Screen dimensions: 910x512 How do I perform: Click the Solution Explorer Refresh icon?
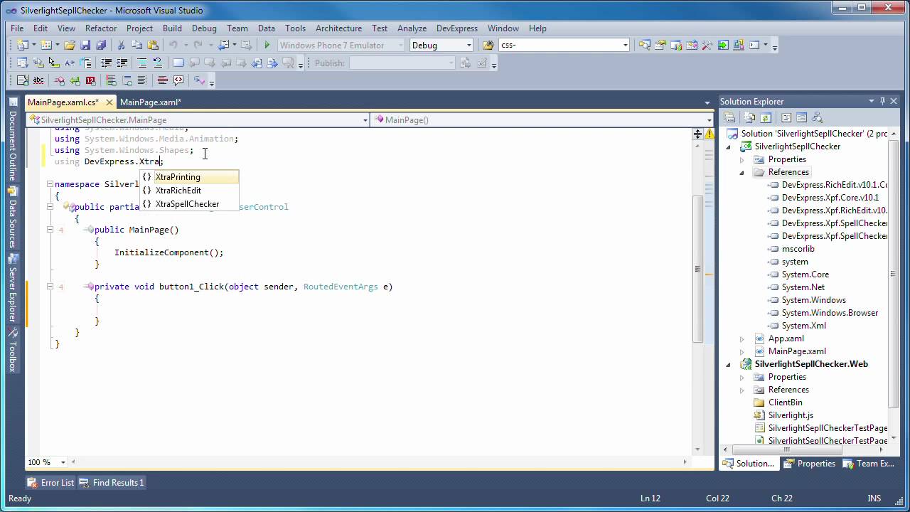coord(766,117)
